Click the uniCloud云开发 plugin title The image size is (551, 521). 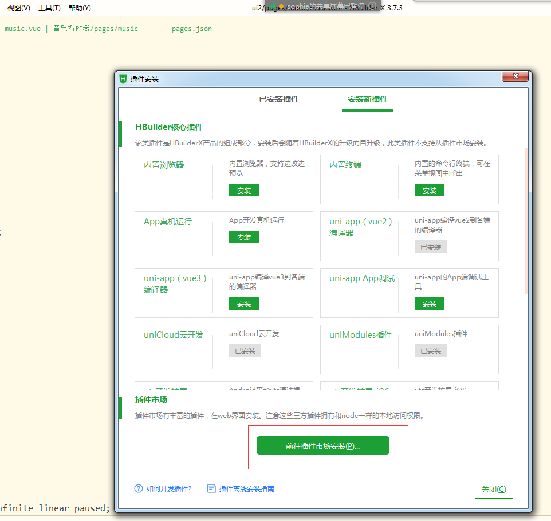174,335
